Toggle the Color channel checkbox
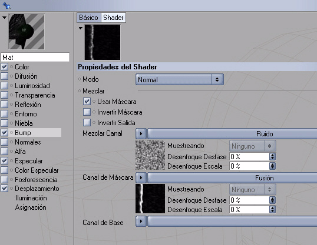This screenshot has height=245, width=317. [x=5, y=67]
